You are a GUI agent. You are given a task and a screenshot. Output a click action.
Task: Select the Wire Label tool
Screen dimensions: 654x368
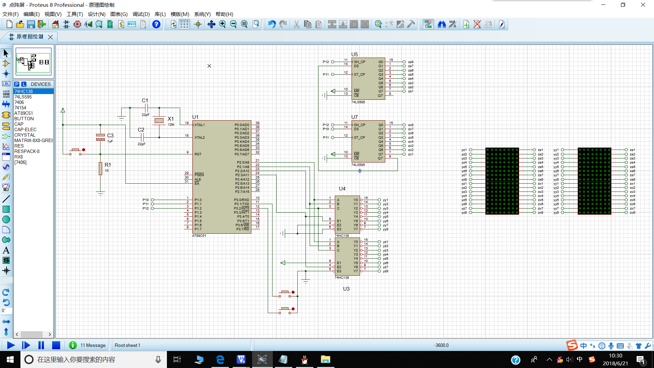pyautogui.click(x=6, y=84)
